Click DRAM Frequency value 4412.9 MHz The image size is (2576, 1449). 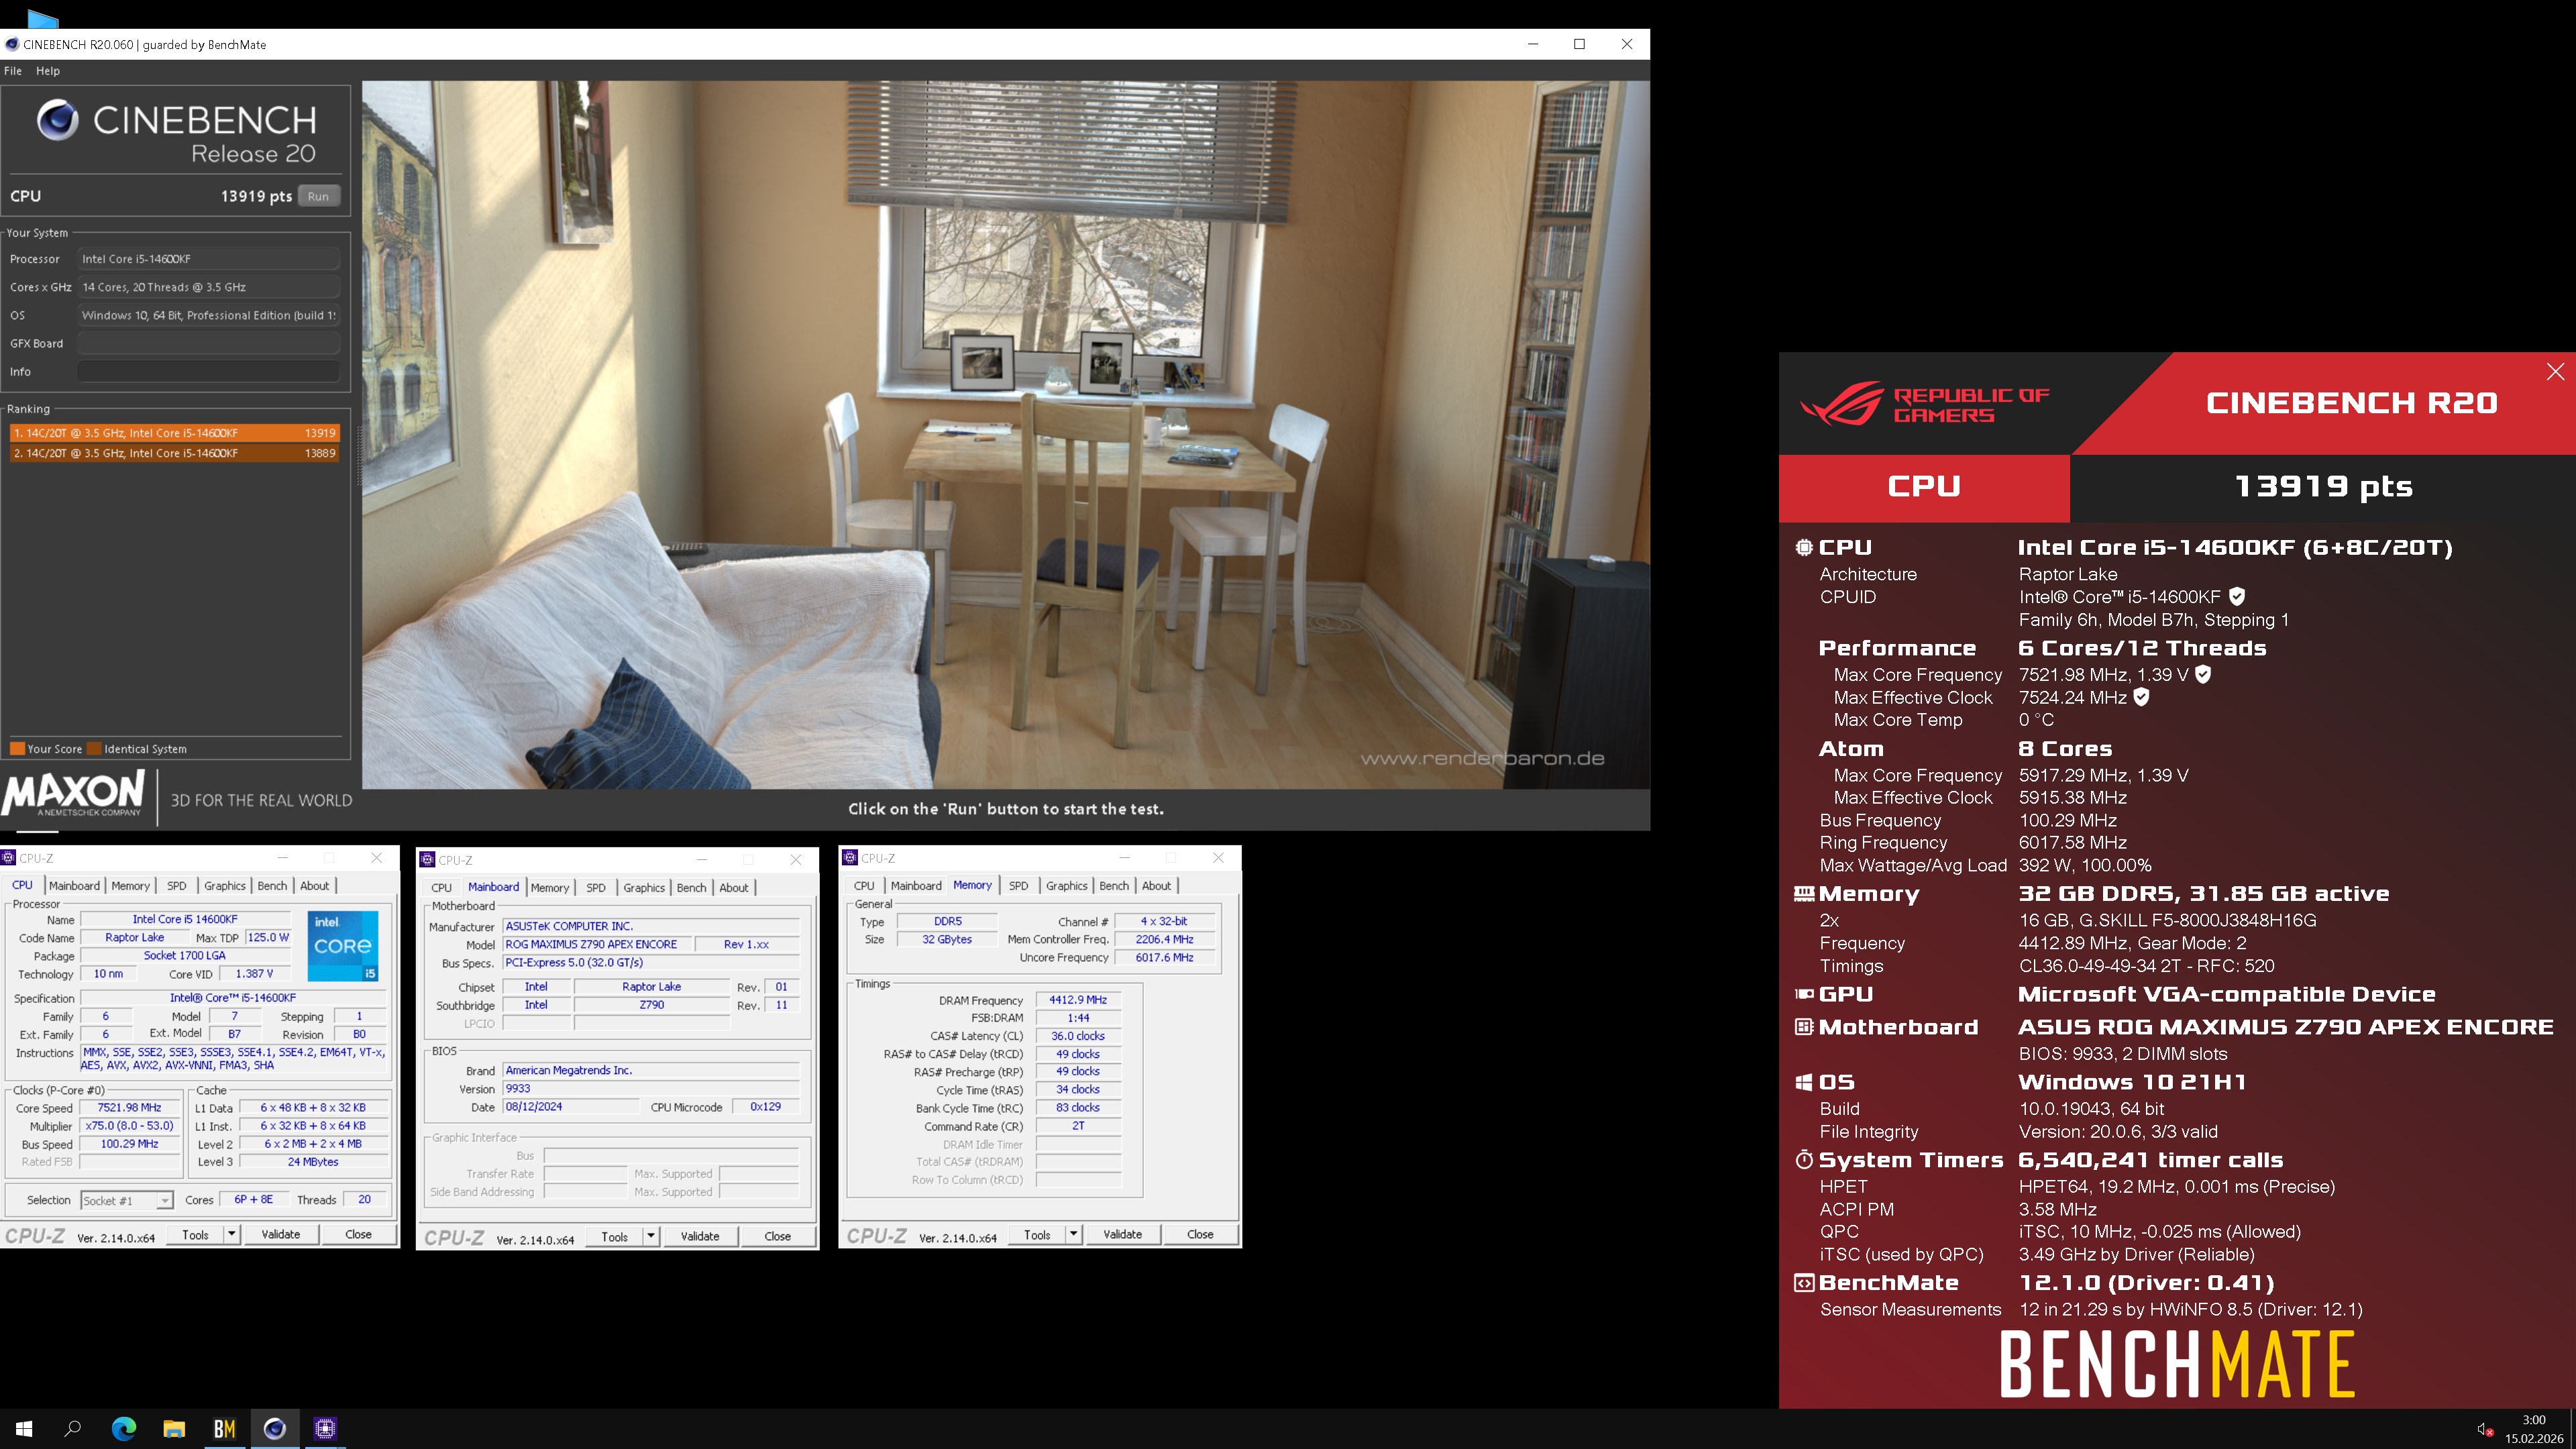1078,1000
